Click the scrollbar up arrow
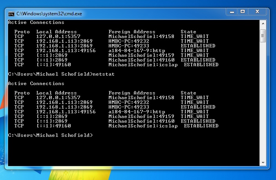 pyautogui.click(x=263, y=24)
